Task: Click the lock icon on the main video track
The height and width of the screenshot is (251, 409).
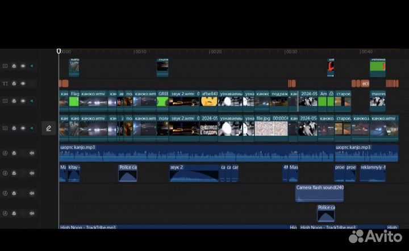Action: pyautogui.click(x=14, y=128)
